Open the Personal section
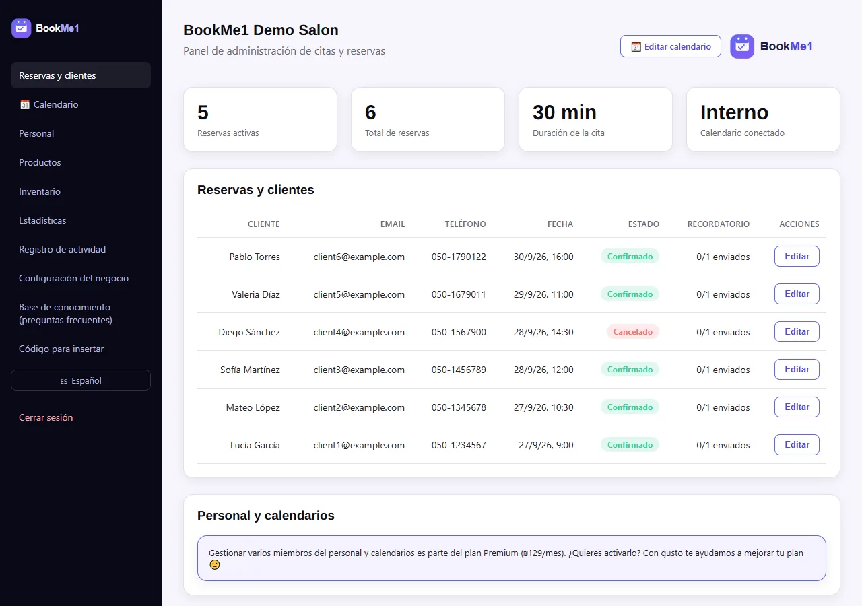The height and width of the screenshot is (606, 862). (x=81, y=133)
